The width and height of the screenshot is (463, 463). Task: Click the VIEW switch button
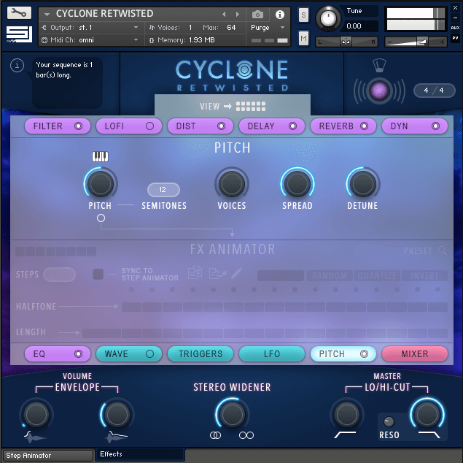click(233, 107)
